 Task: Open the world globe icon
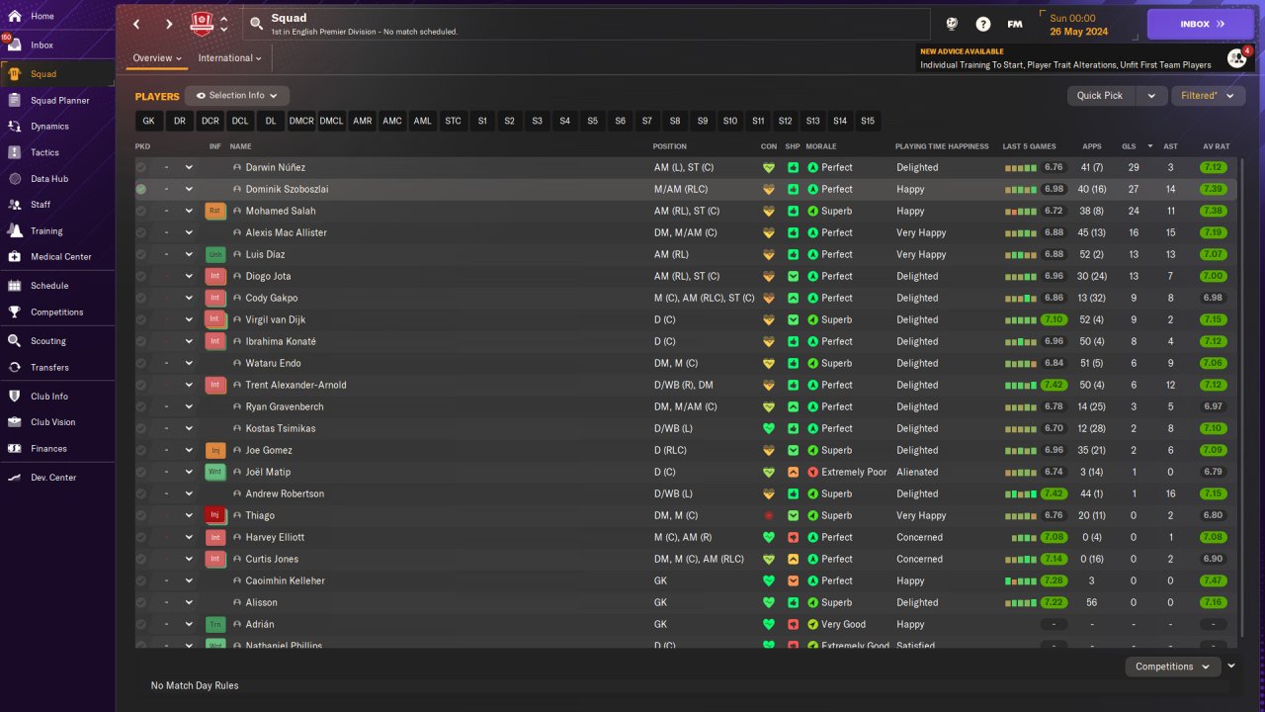tap(952, 24)
